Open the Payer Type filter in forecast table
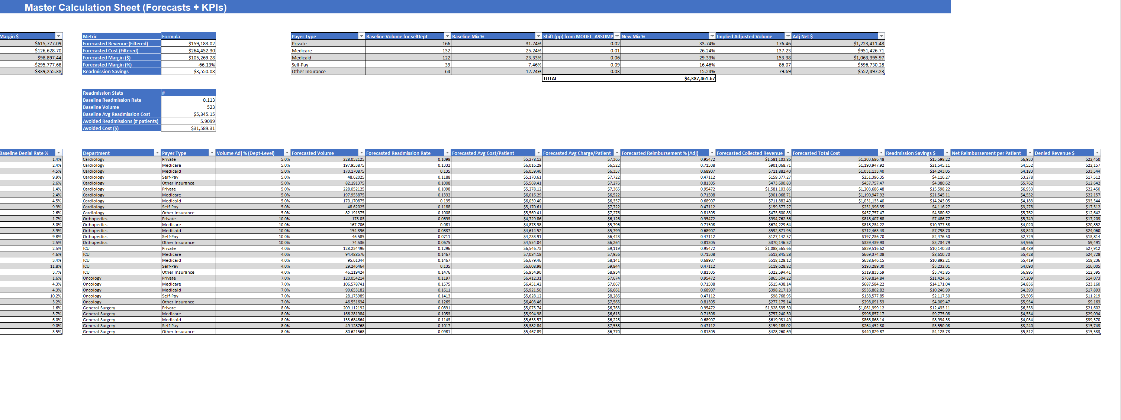The width and height of the screenshot is (1121, 420). point(212,153)
